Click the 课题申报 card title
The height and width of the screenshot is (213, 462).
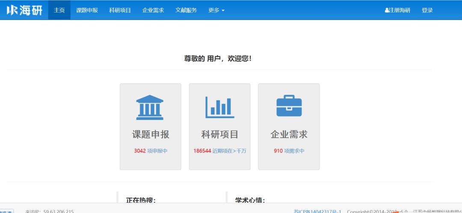(x=151, y=134)
